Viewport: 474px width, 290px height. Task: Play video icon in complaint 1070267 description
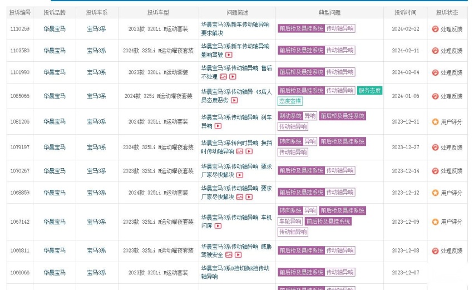point(240,175)
